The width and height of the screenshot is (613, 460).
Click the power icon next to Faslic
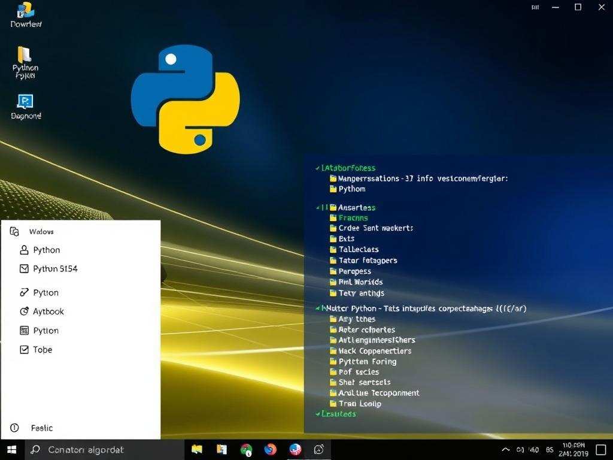tap(14, 428)
